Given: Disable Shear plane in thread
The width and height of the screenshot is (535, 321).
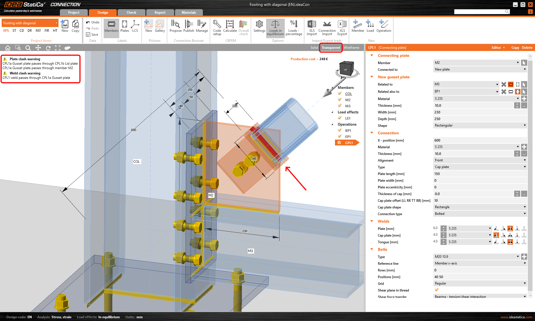Looking at the screenshot, I should [436, 290].
